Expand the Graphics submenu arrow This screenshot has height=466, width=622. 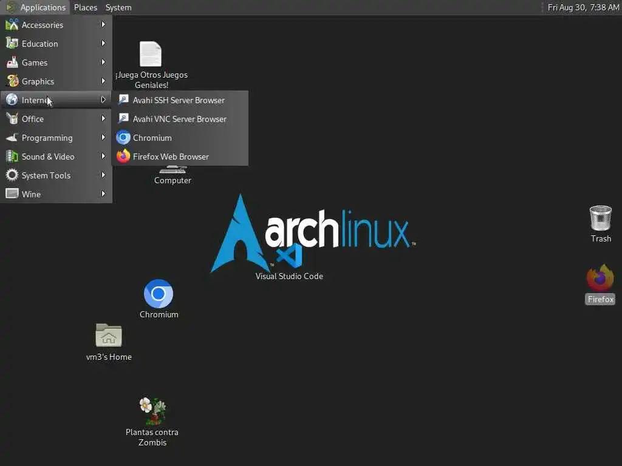pos(103,81)
